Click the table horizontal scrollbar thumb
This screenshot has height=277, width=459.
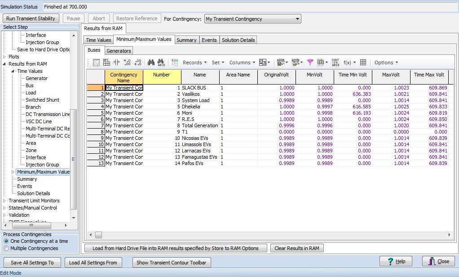[98, 235]
